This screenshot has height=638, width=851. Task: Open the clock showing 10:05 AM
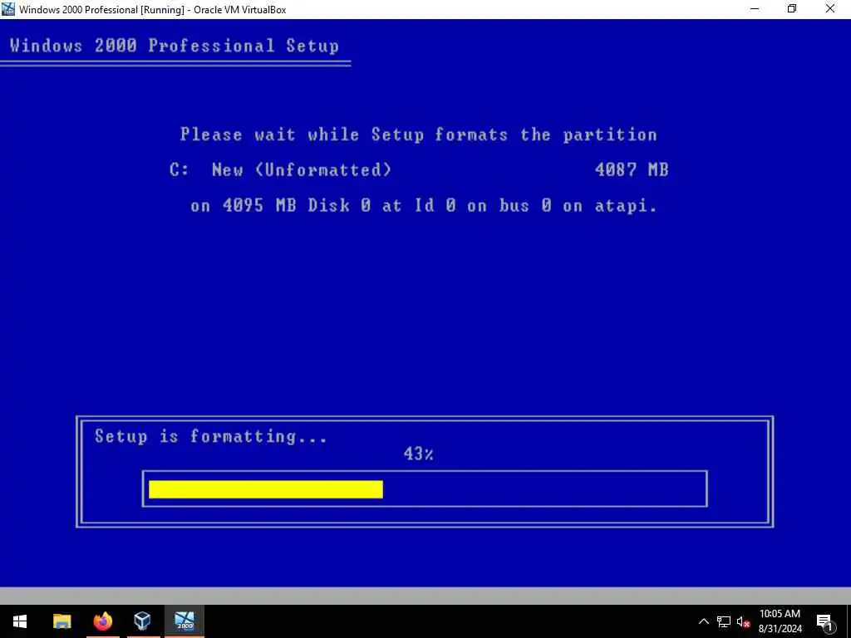pos(780,614)
